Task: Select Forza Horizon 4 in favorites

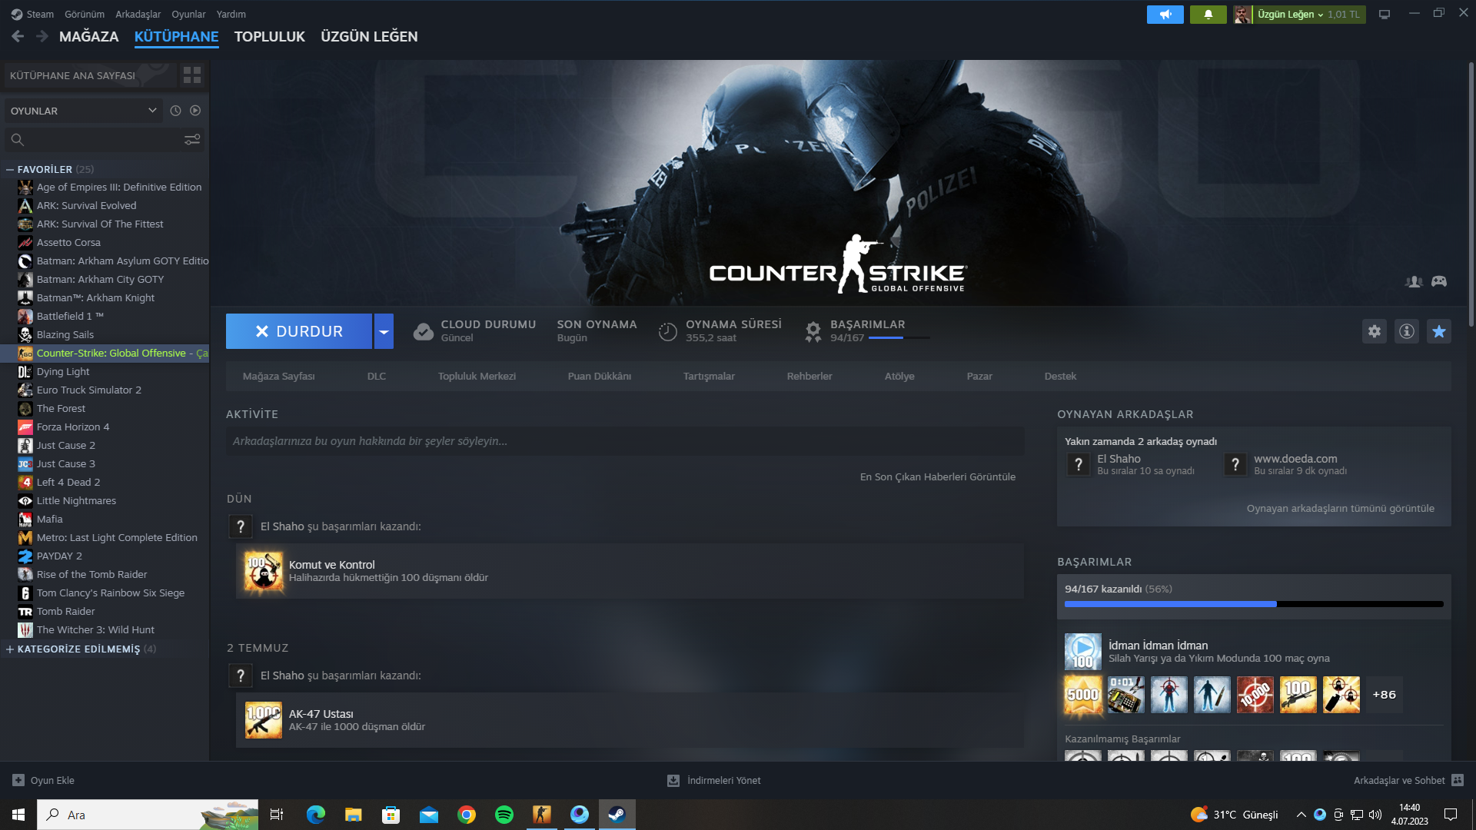Action: click(73, 427)
